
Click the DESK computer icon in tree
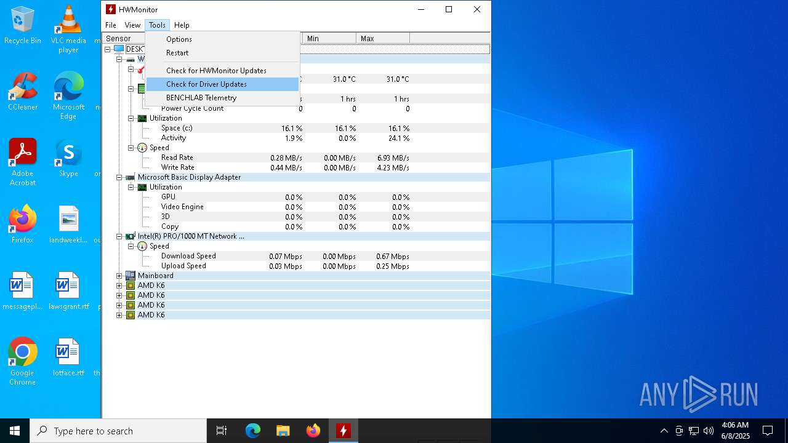(x=119, y=49)
